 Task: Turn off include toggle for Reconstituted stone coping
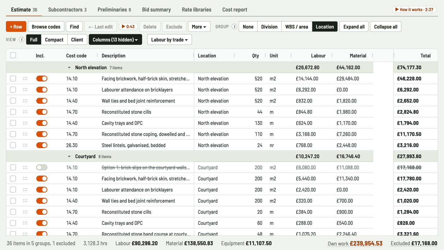point(42,134)
